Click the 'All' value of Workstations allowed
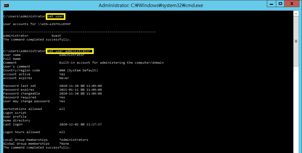Viewport: 302px width, 153px height. click(62, 109)
